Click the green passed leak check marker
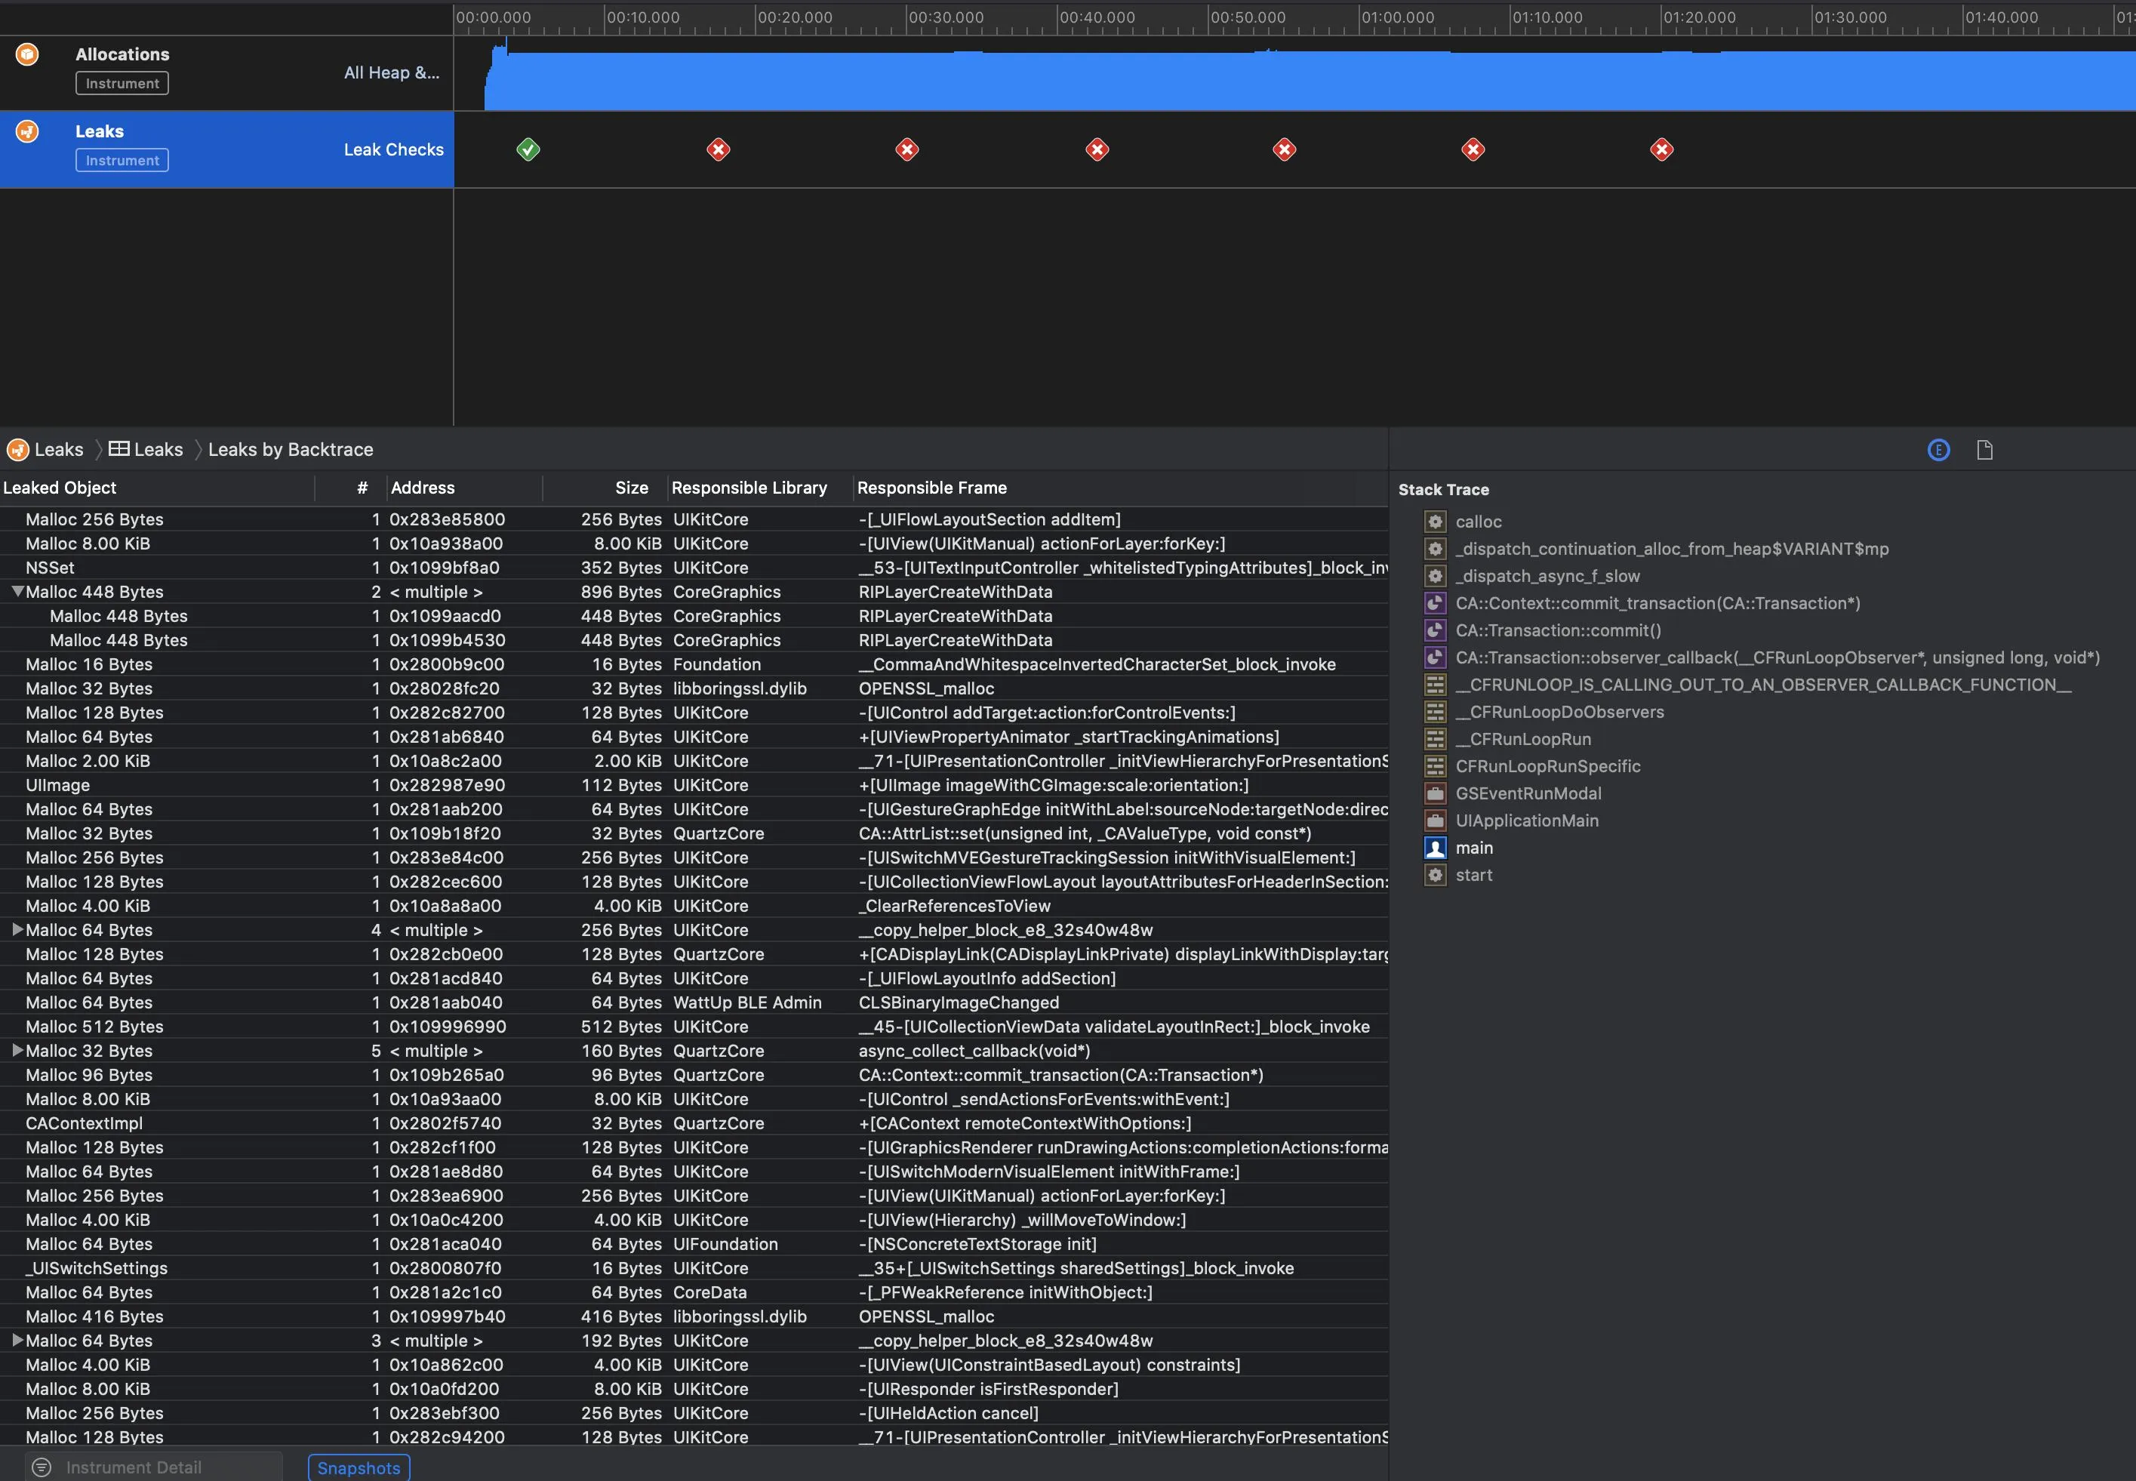The width and height of the screenshot is (2136, 1481). tap(528, 149)
